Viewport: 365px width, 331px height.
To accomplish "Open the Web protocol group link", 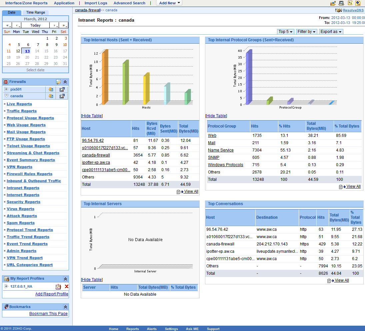I will (212, 136).
